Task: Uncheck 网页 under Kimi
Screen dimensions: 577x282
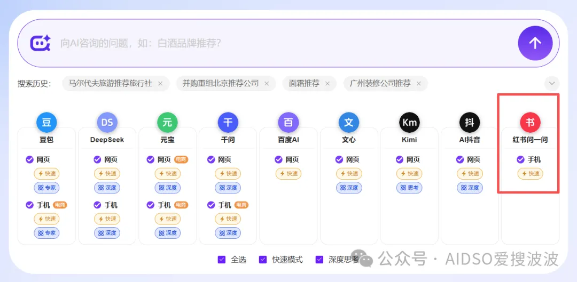Action: click(x=399, y=159)
